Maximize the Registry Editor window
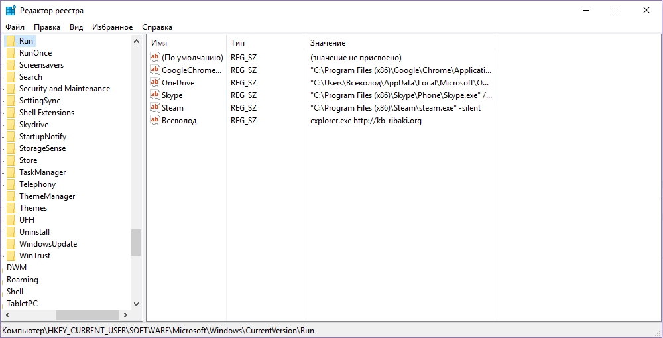 (616, 10)
